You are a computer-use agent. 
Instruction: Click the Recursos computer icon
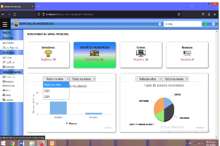pos(187,53)
